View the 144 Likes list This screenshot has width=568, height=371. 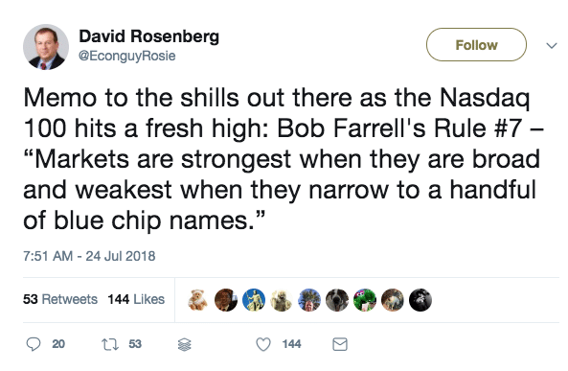[136, 299]
